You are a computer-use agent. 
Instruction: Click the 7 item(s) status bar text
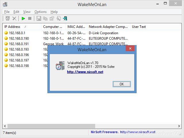click(x=9, y=133)
